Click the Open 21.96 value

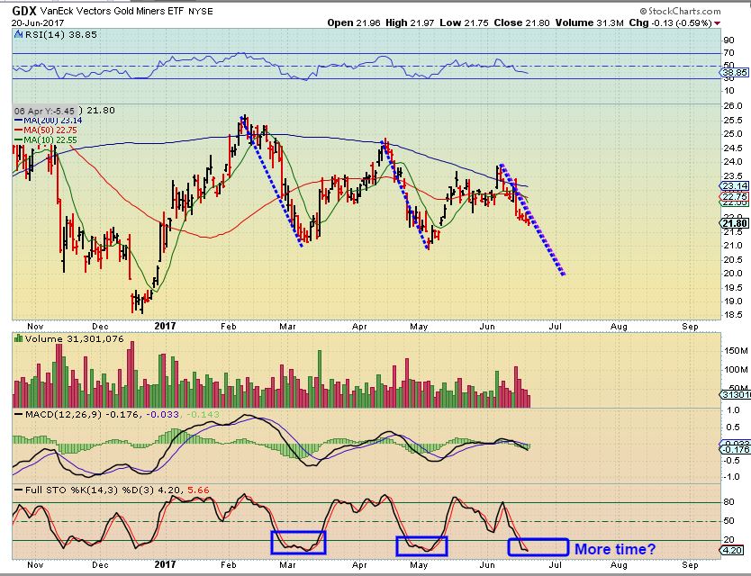[354, 22]
